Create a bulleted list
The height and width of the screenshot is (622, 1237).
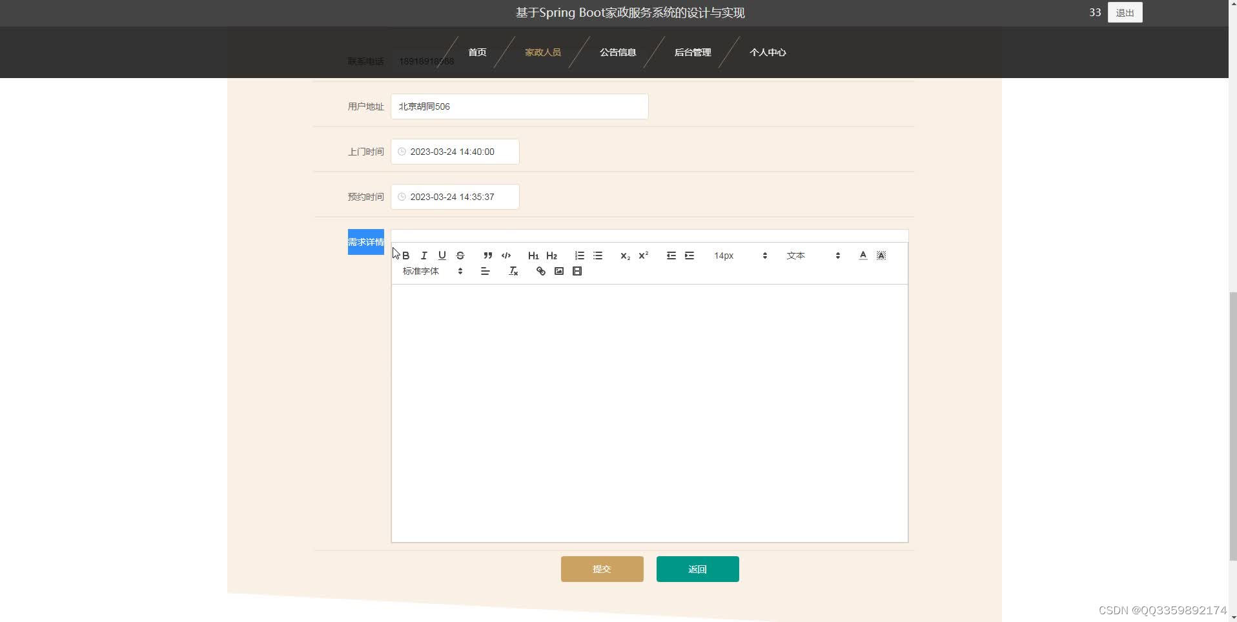coord(598,256)
